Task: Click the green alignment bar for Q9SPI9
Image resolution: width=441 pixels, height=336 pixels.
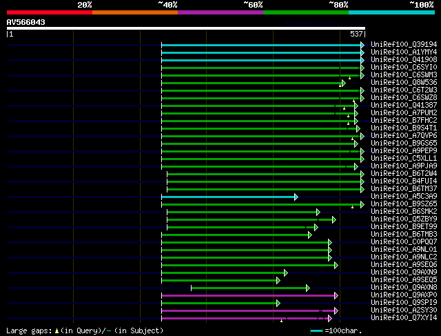Action: coord(219,303)
